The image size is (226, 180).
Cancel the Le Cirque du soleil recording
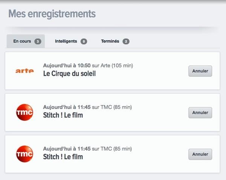tap(200, 71)
